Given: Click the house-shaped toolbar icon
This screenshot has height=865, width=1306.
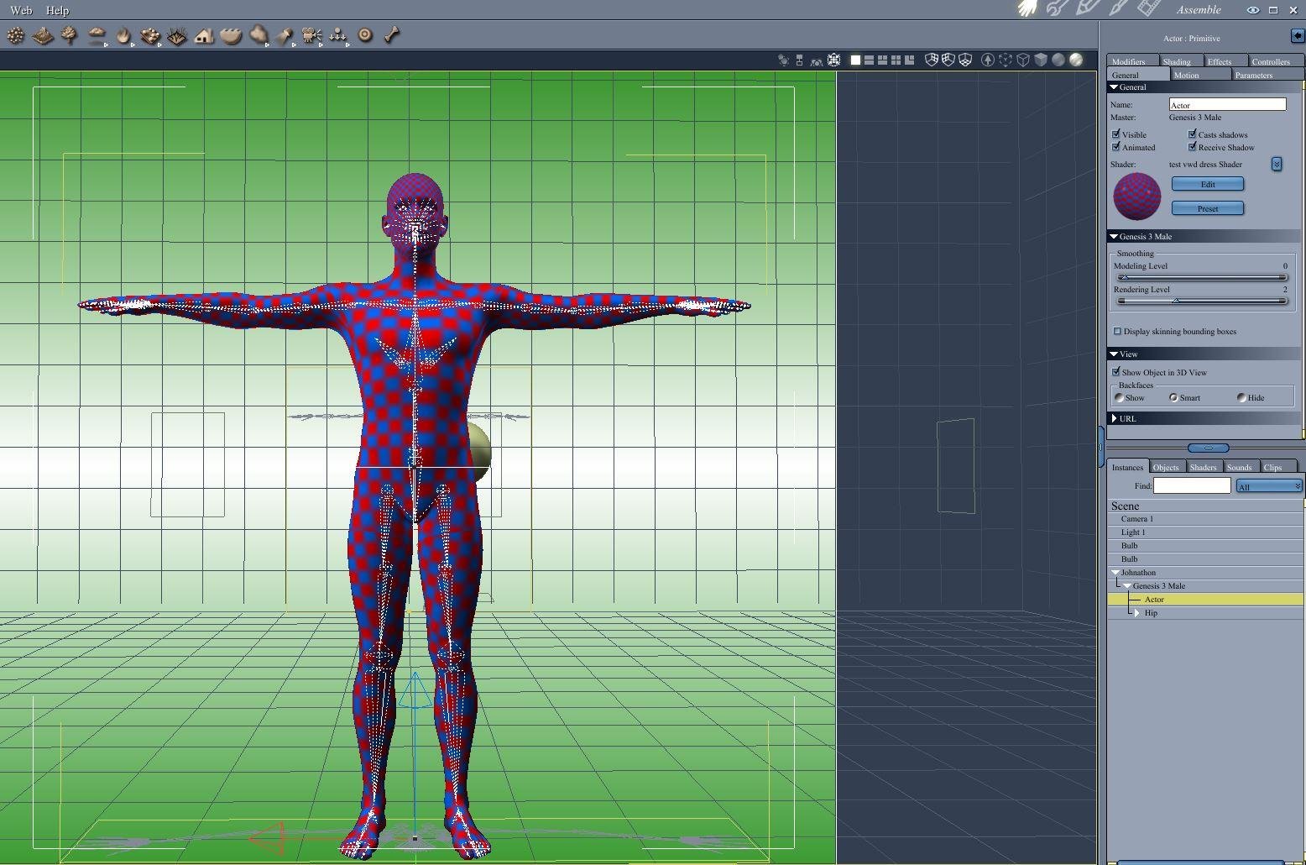Looking at the screenshot, I should point(204,35).
